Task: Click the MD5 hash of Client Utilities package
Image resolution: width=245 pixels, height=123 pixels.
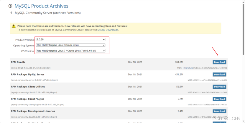Action: (x=210, y=92)
